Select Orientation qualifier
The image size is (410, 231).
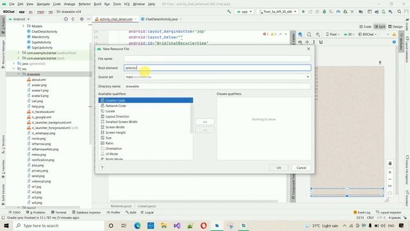point(145,148)
